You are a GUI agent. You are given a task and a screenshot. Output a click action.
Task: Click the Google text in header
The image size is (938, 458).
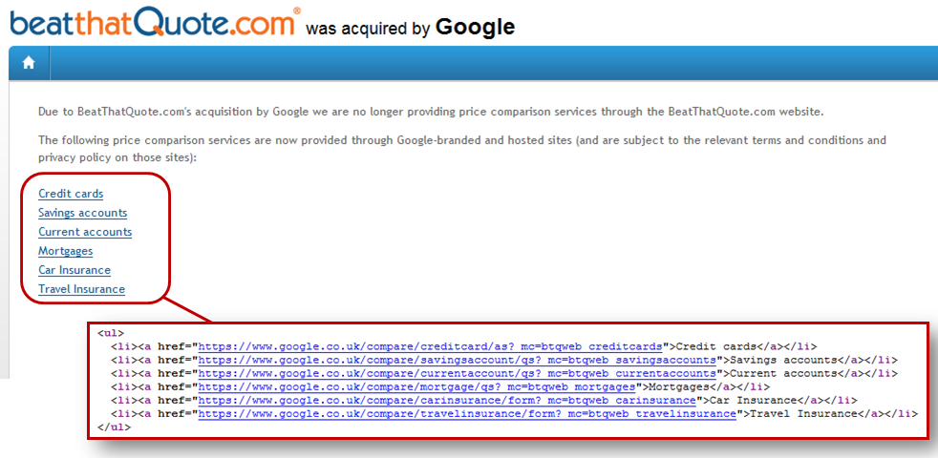tap(475, 27)
